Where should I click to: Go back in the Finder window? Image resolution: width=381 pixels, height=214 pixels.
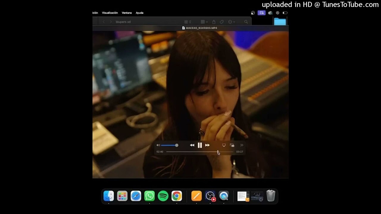pos(104,22)
